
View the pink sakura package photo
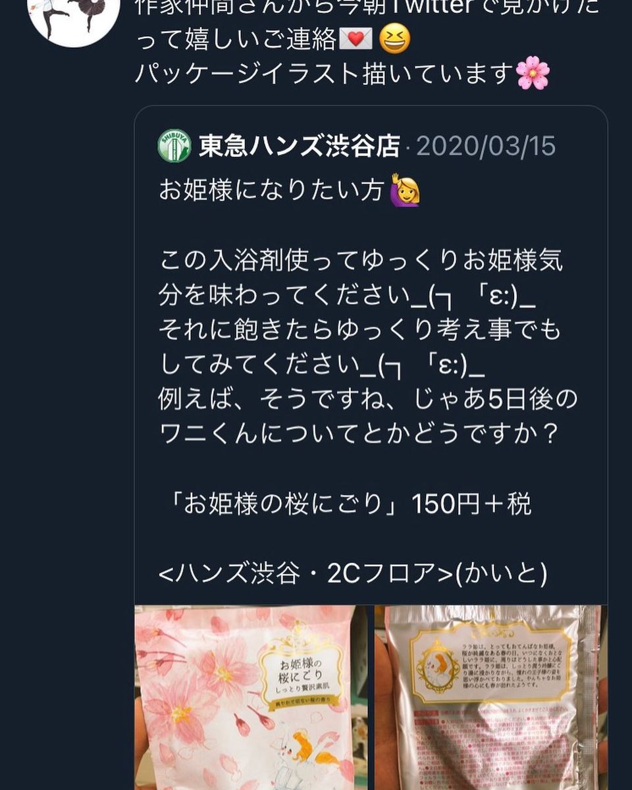251,697
